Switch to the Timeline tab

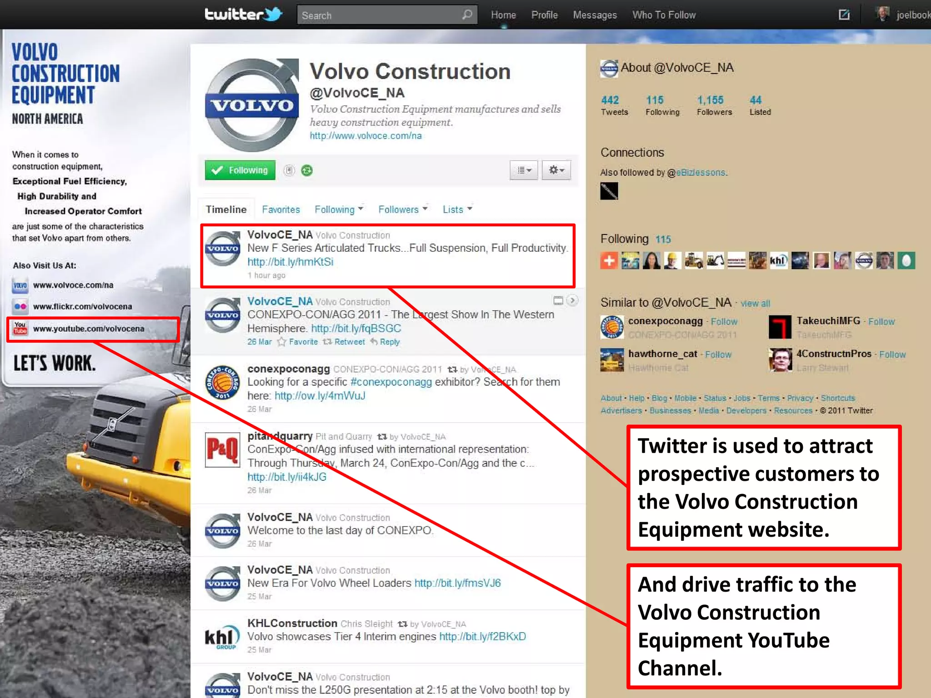[226, 209]
